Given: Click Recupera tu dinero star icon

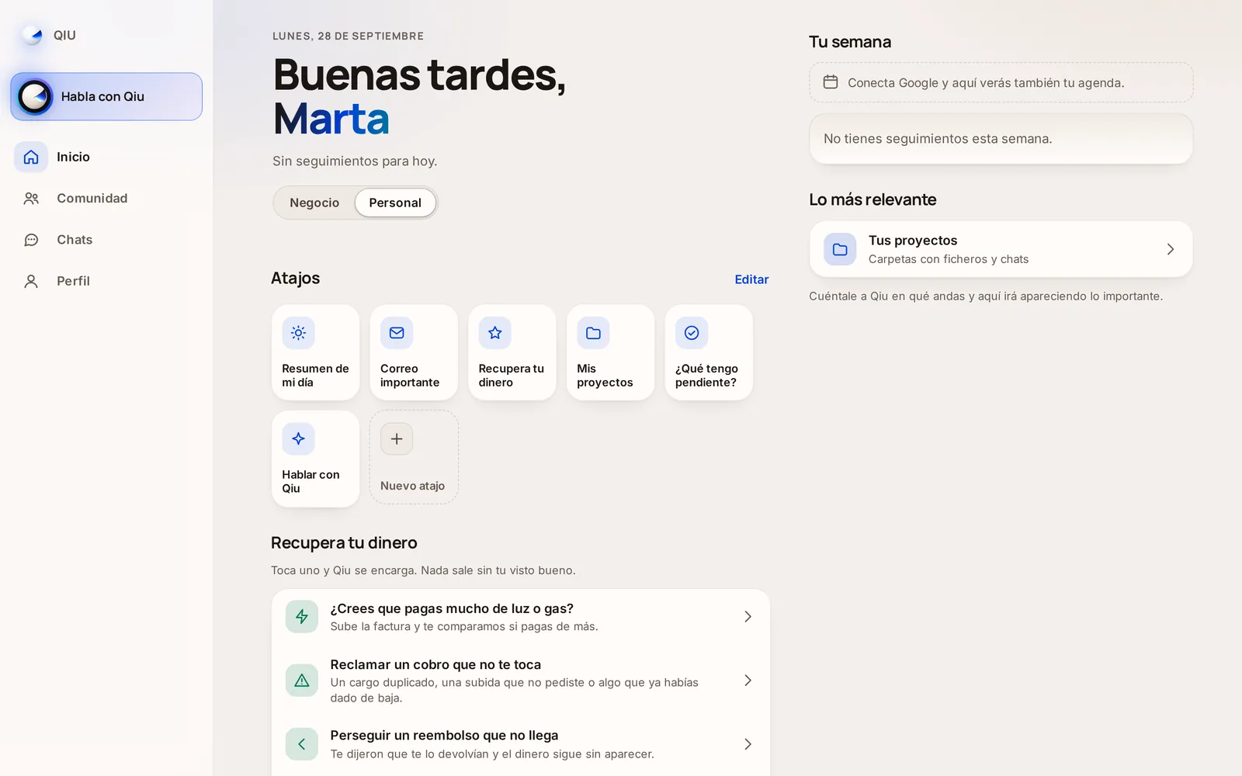Looking at the screenshot, I should point(495,333).
